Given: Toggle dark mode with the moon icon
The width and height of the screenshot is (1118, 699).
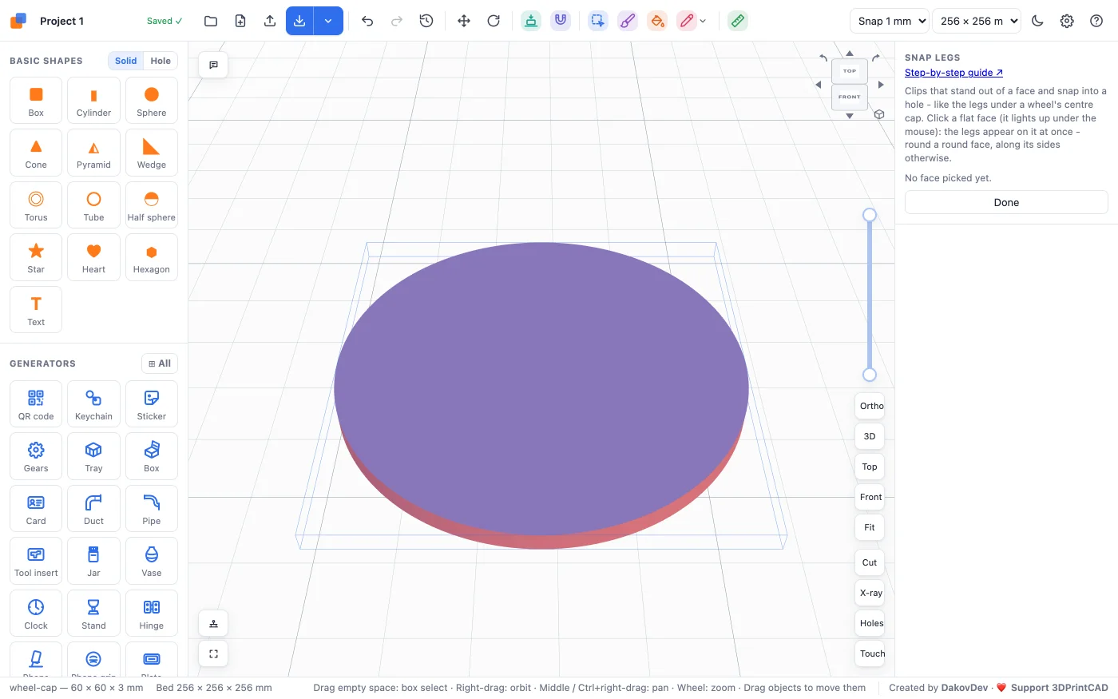Looking at the screenshot, I should (1037, 21).
